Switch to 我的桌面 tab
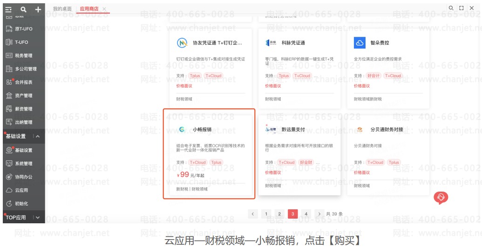Viewport: 482px width, 248px height. coord(62,8)
